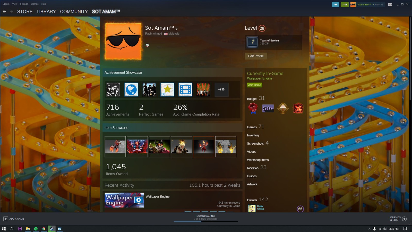The width and height of the screenshot is (412, 232).
Task: Open the wolf 3x achievement icon
Action: point(113,89)
